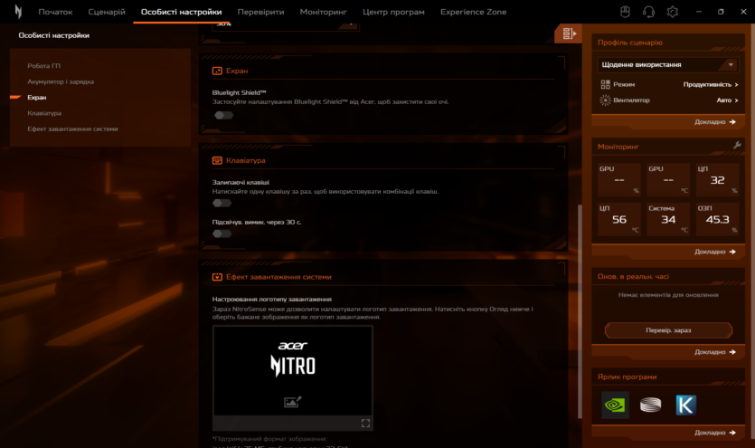
Task: Click the edit image icon on boot logo
Action: point(292,402)
